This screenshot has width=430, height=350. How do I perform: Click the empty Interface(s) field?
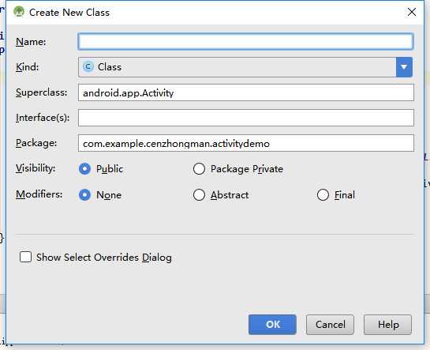click(x=246, y=118)
